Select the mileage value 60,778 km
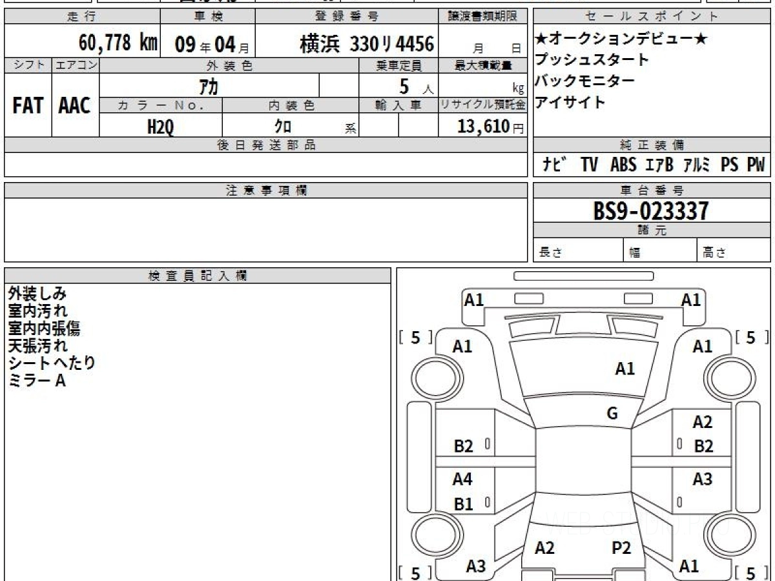The image size is (775, 581). point(118,43)
